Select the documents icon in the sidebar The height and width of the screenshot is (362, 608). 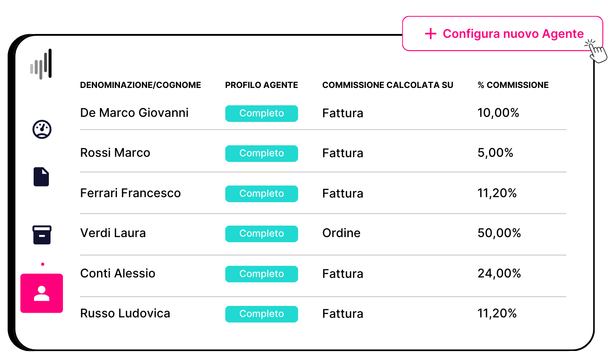click(41, 177)
